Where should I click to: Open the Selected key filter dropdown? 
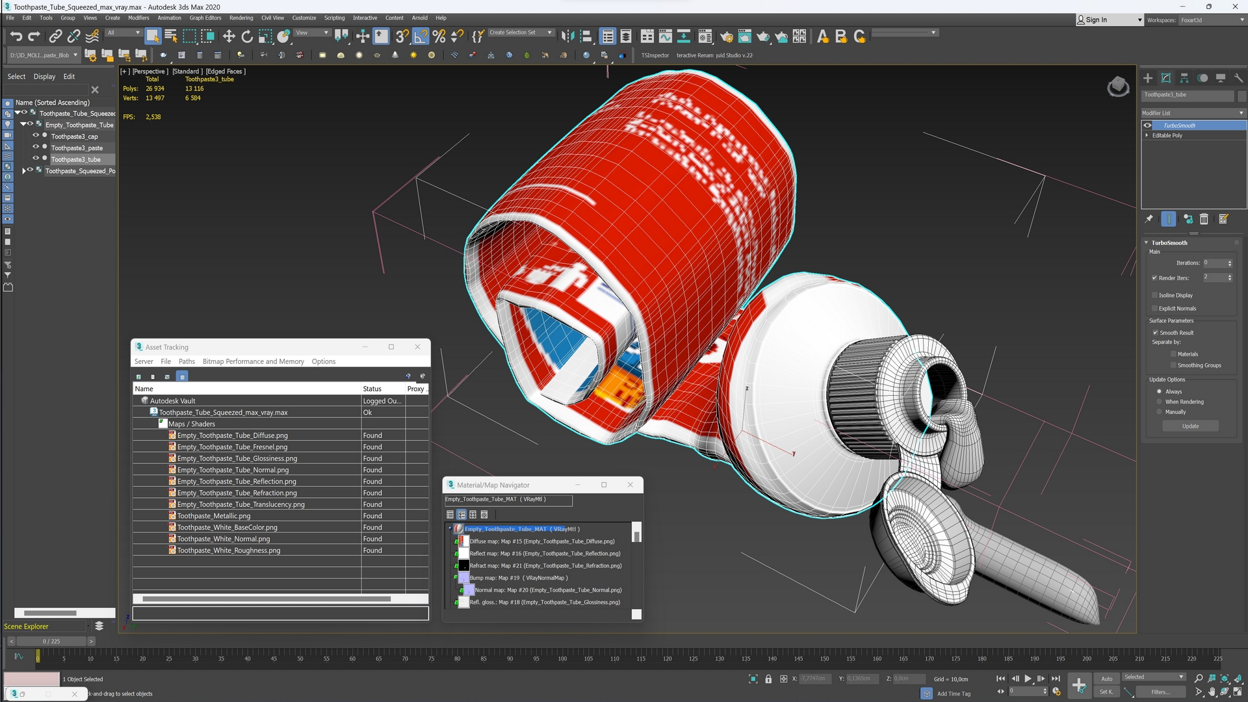tap(1154, 677)
